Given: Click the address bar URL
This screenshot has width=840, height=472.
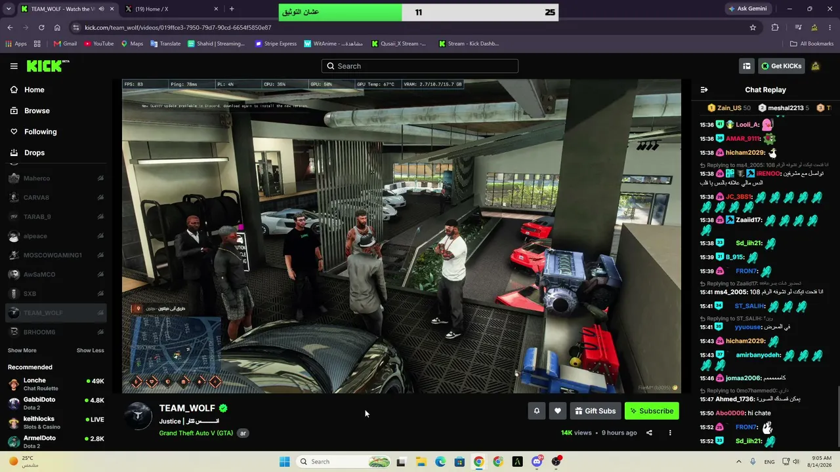Looking at the screenshot, I should (x=178, y=28).
